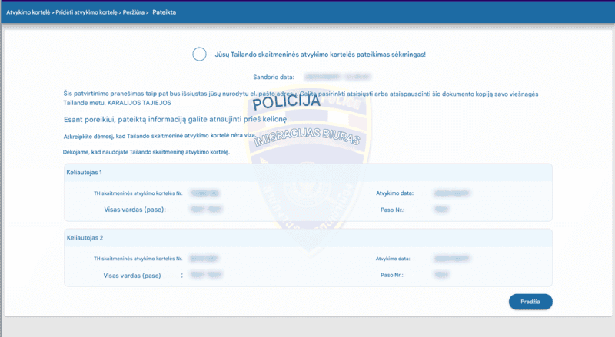Click the 'Esant poreikiui' update notice
Viewport: 615px width, 337px height.
(176, 119)
